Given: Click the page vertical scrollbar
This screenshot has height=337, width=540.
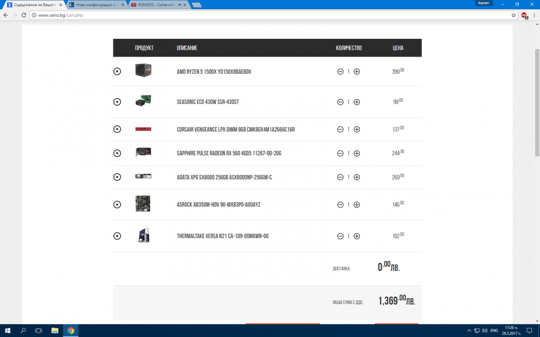Looking at the screenshot, I should click(537, 102).
